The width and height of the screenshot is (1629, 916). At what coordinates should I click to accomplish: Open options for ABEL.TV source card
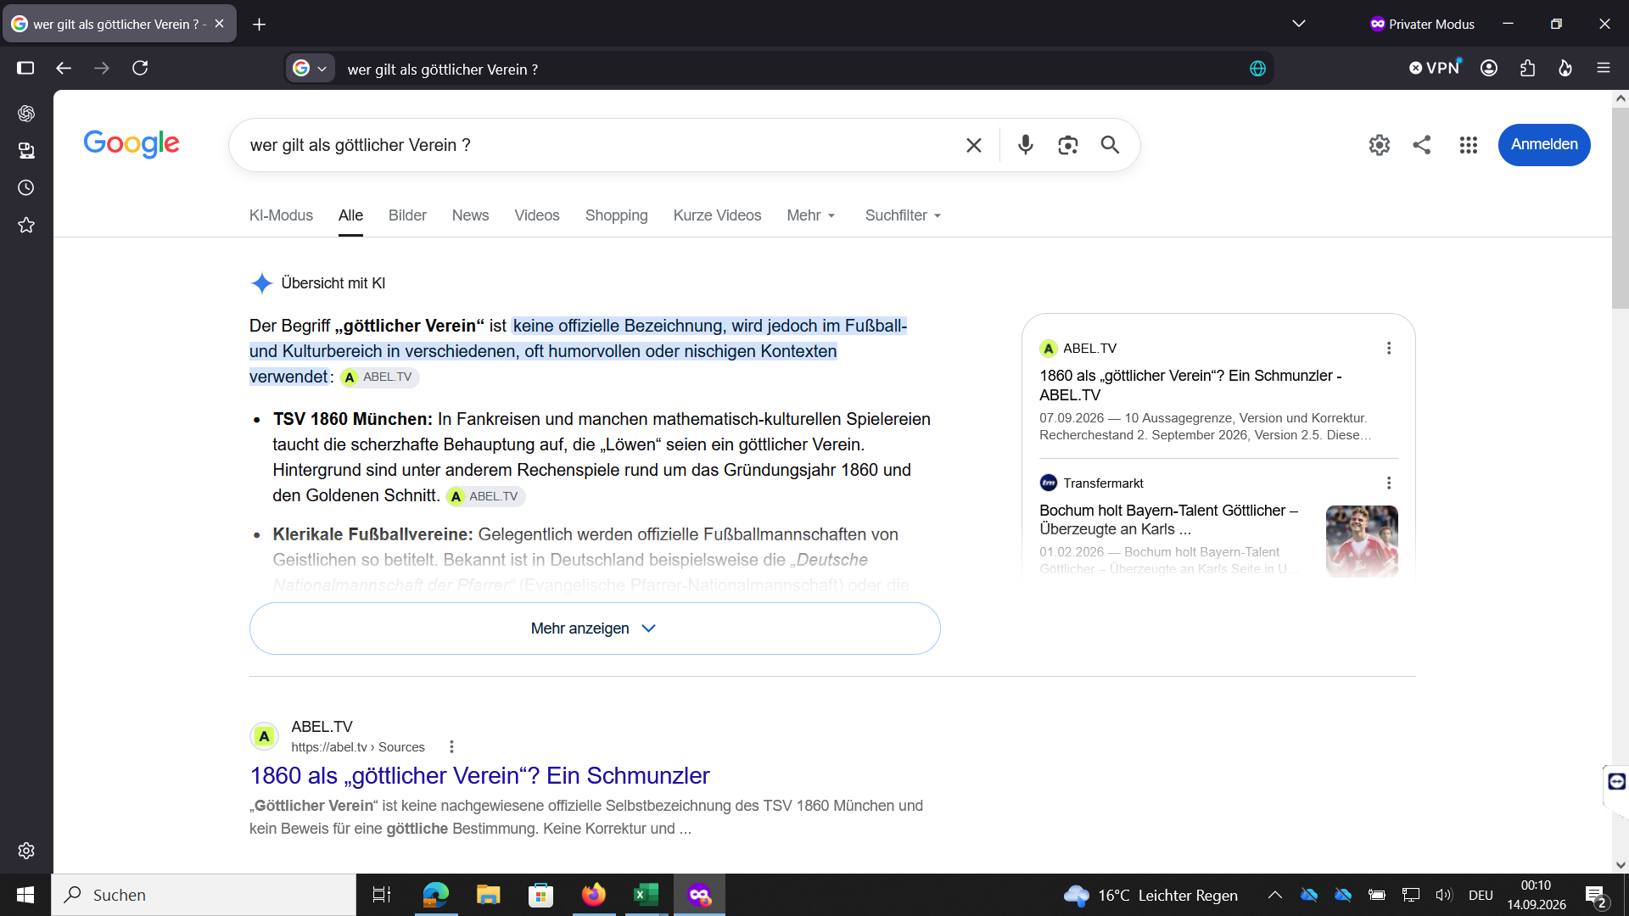[x=1389, y=349]
